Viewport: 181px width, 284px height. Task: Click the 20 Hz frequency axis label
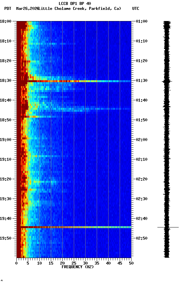[x=62, y=263]
